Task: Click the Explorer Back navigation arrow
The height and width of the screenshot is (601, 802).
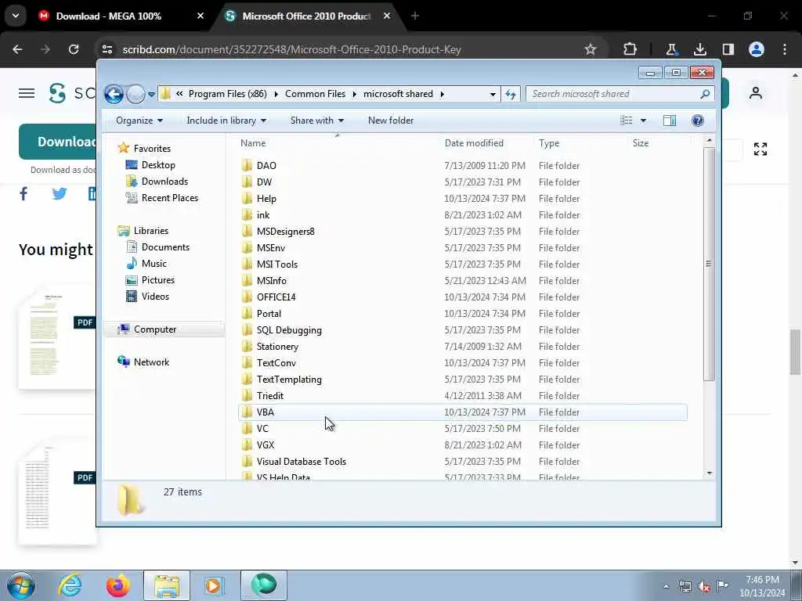Action: click(x=114, y=94)
